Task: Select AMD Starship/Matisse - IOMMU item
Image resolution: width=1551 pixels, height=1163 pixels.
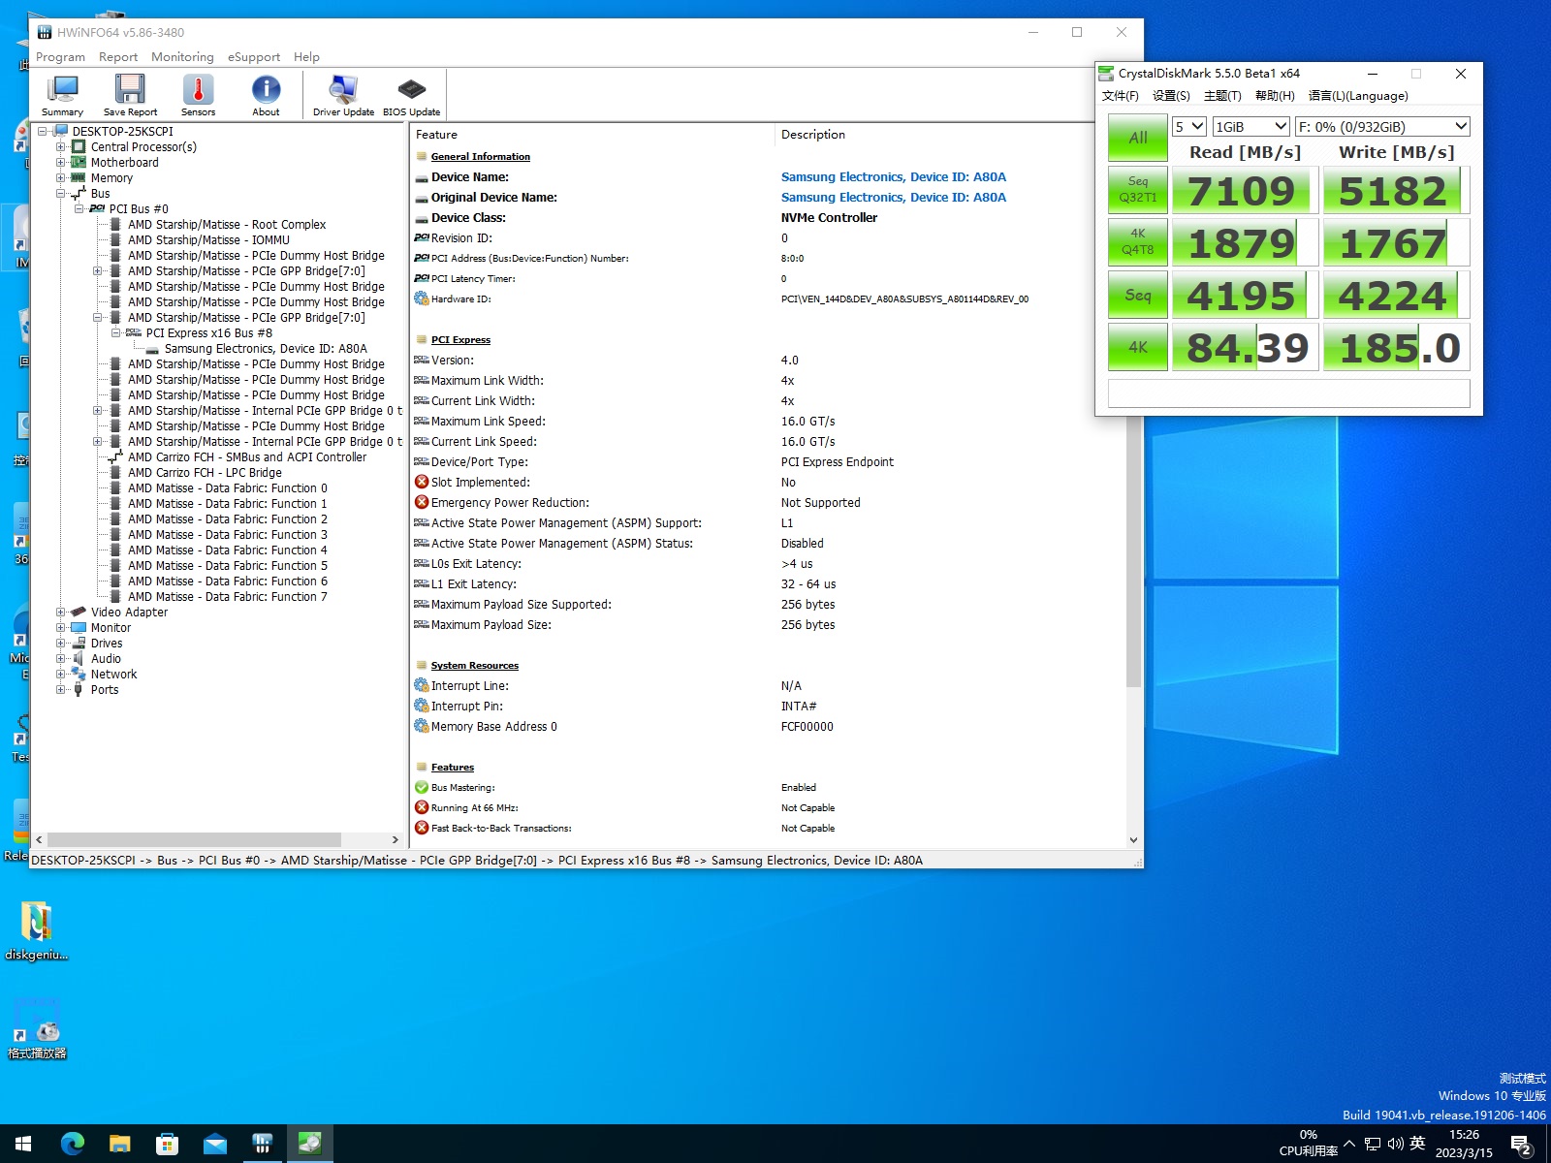Action: coord(208,240)
